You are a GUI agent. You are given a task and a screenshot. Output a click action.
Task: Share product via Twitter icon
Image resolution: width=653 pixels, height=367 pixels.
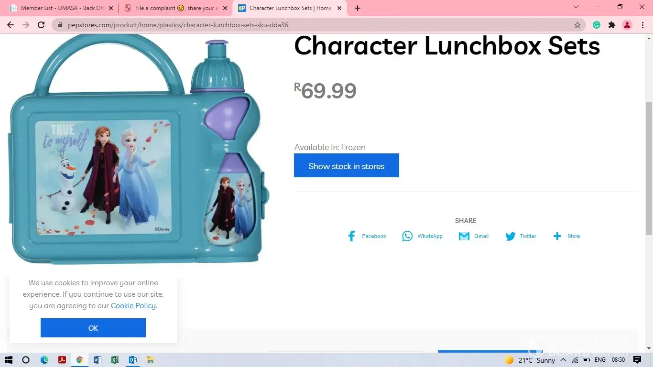(511, 237)
